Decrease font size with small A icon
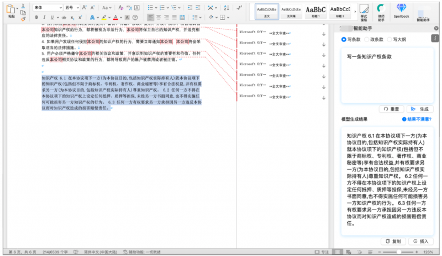The width and height of the screenshot is (442, 256). click(x=92, y=8)
